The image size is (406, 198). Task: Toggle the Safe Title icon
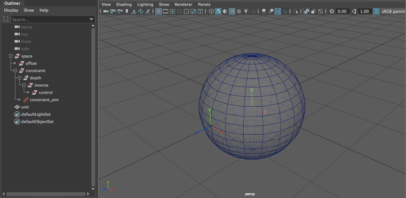pyautogui.click(x=200, y=11)
